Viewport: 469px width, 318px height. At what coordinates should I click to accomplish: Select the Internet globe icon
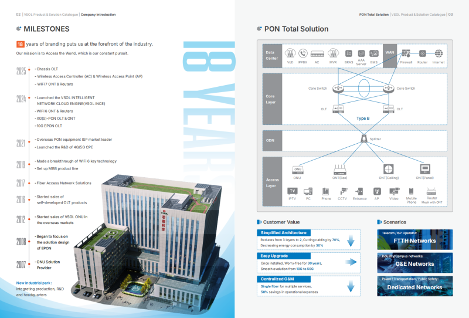(x=439, y=53)
